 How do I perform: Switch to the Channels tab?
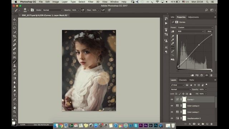pyautogui.click(x=183, y=80)
